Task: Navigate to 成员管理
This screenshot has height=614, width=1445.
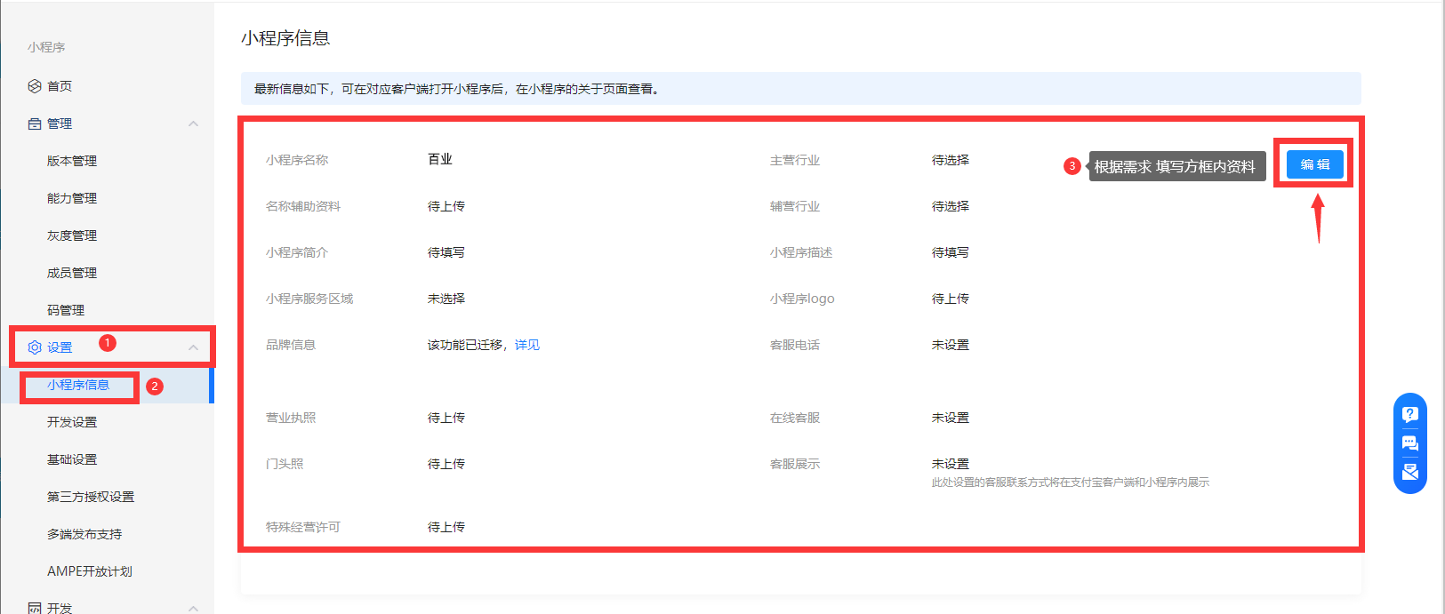Action: click(x=72, y=273)
